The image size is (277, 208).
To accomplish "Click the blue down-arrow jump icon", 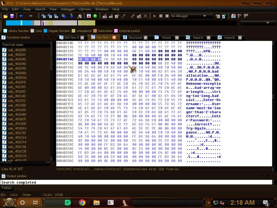I will pyautogui.click(x=71, y=16).
